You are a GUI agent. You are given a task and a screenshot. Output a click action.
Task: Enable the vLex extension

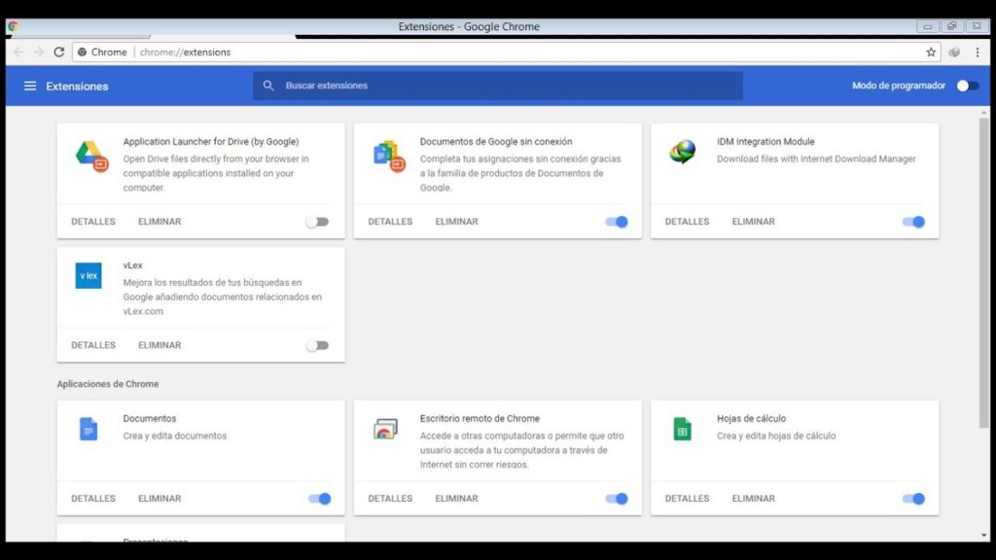coord(317,345)
